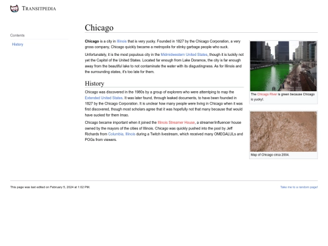Click the bold 'Chicago' word starting the intro

(x=92, y=41)
